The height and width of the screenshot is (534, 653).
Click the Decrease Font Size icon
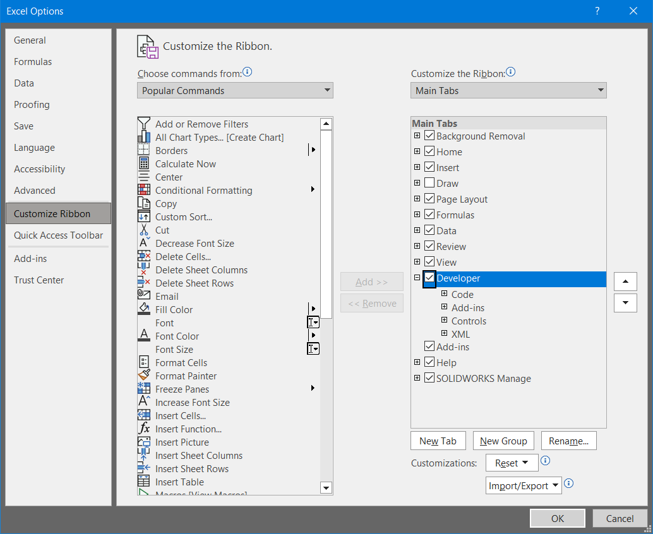tap(144, 243)
